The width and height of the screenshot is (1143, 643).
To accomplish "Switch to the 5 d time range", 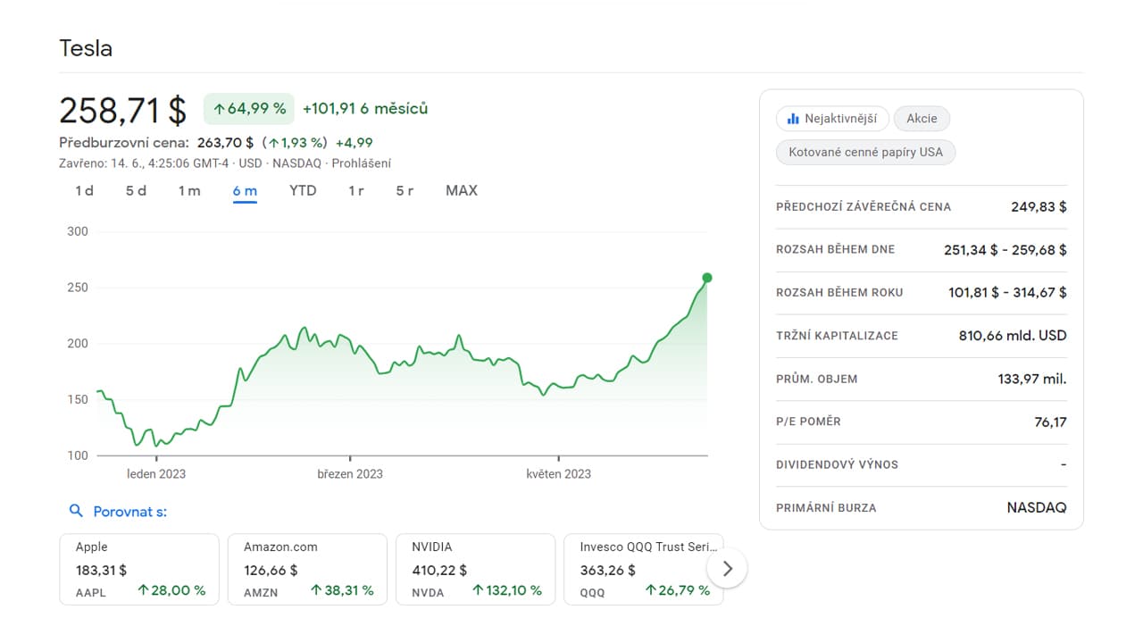I will (136, 190).
